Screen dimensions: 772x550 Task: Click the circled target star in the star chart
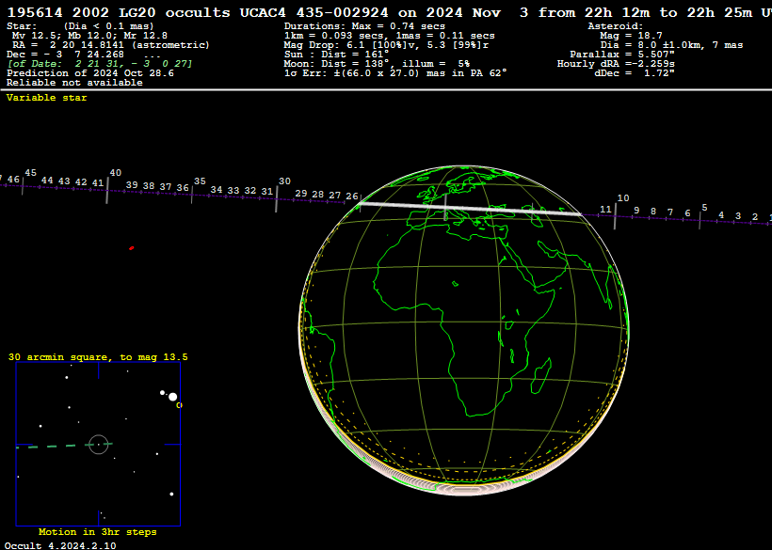99,445
